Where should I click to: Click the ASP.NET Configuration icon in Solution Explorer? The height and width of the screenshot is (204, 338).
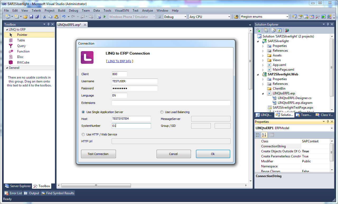point(287,31)
